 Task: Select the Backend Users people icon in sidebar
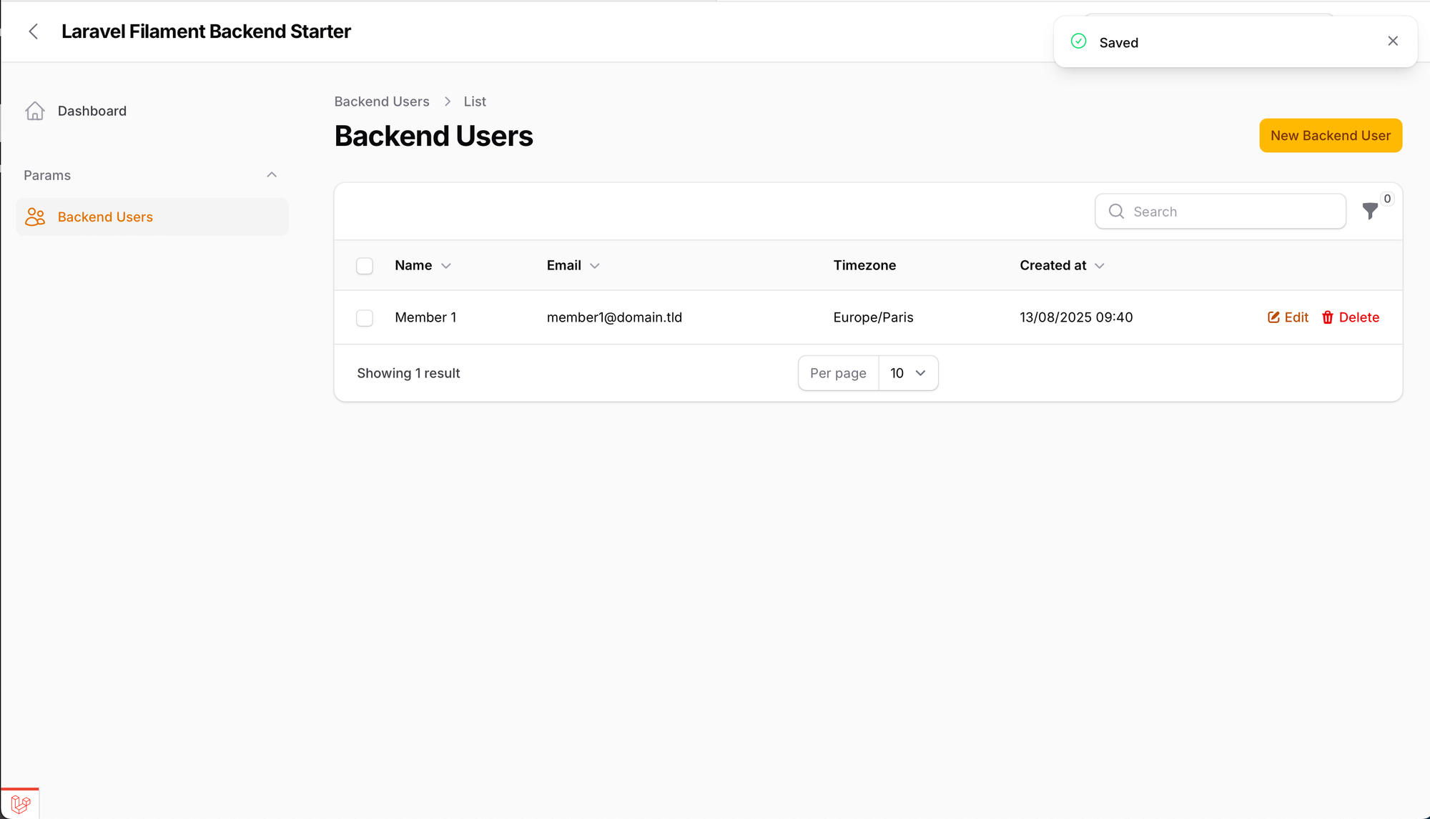pyautogui.click(x=35, y=217)
